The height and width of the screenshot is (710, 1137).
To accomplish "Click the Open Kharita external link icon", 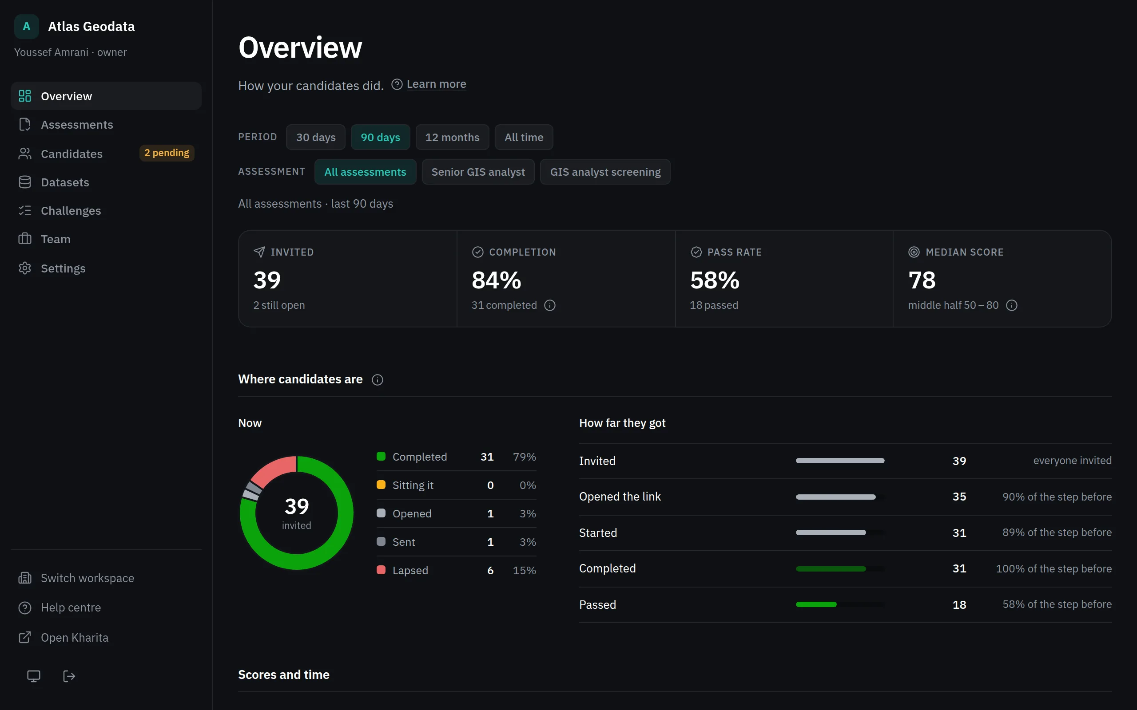I will click(25, 637).
